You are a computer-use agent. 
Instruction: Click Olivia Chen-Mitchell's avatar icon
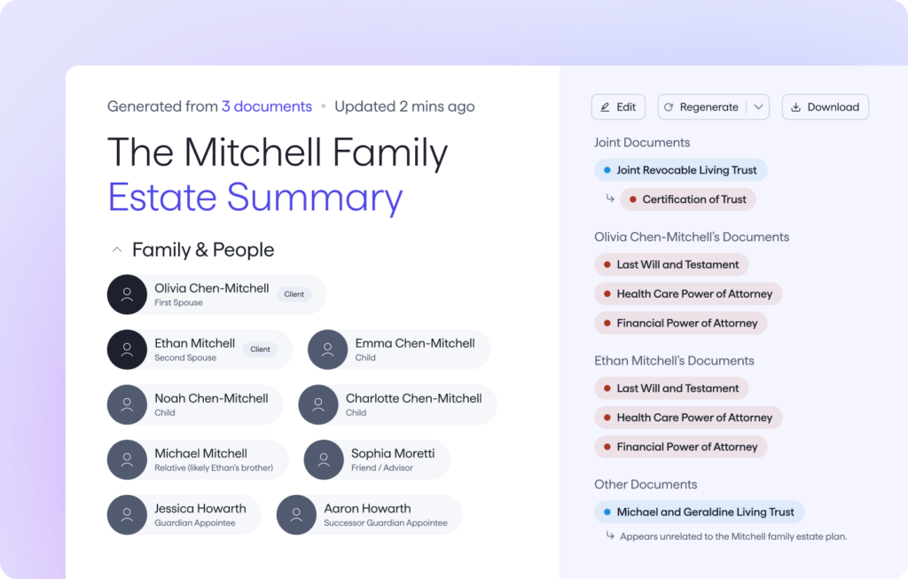tap(127, 294)
